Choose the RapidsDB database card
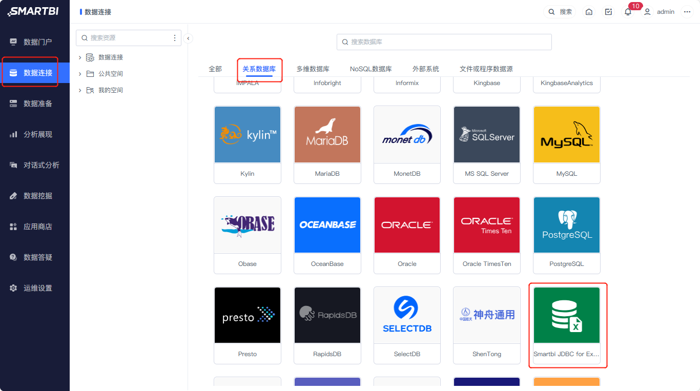 click(x=327, y=325)
